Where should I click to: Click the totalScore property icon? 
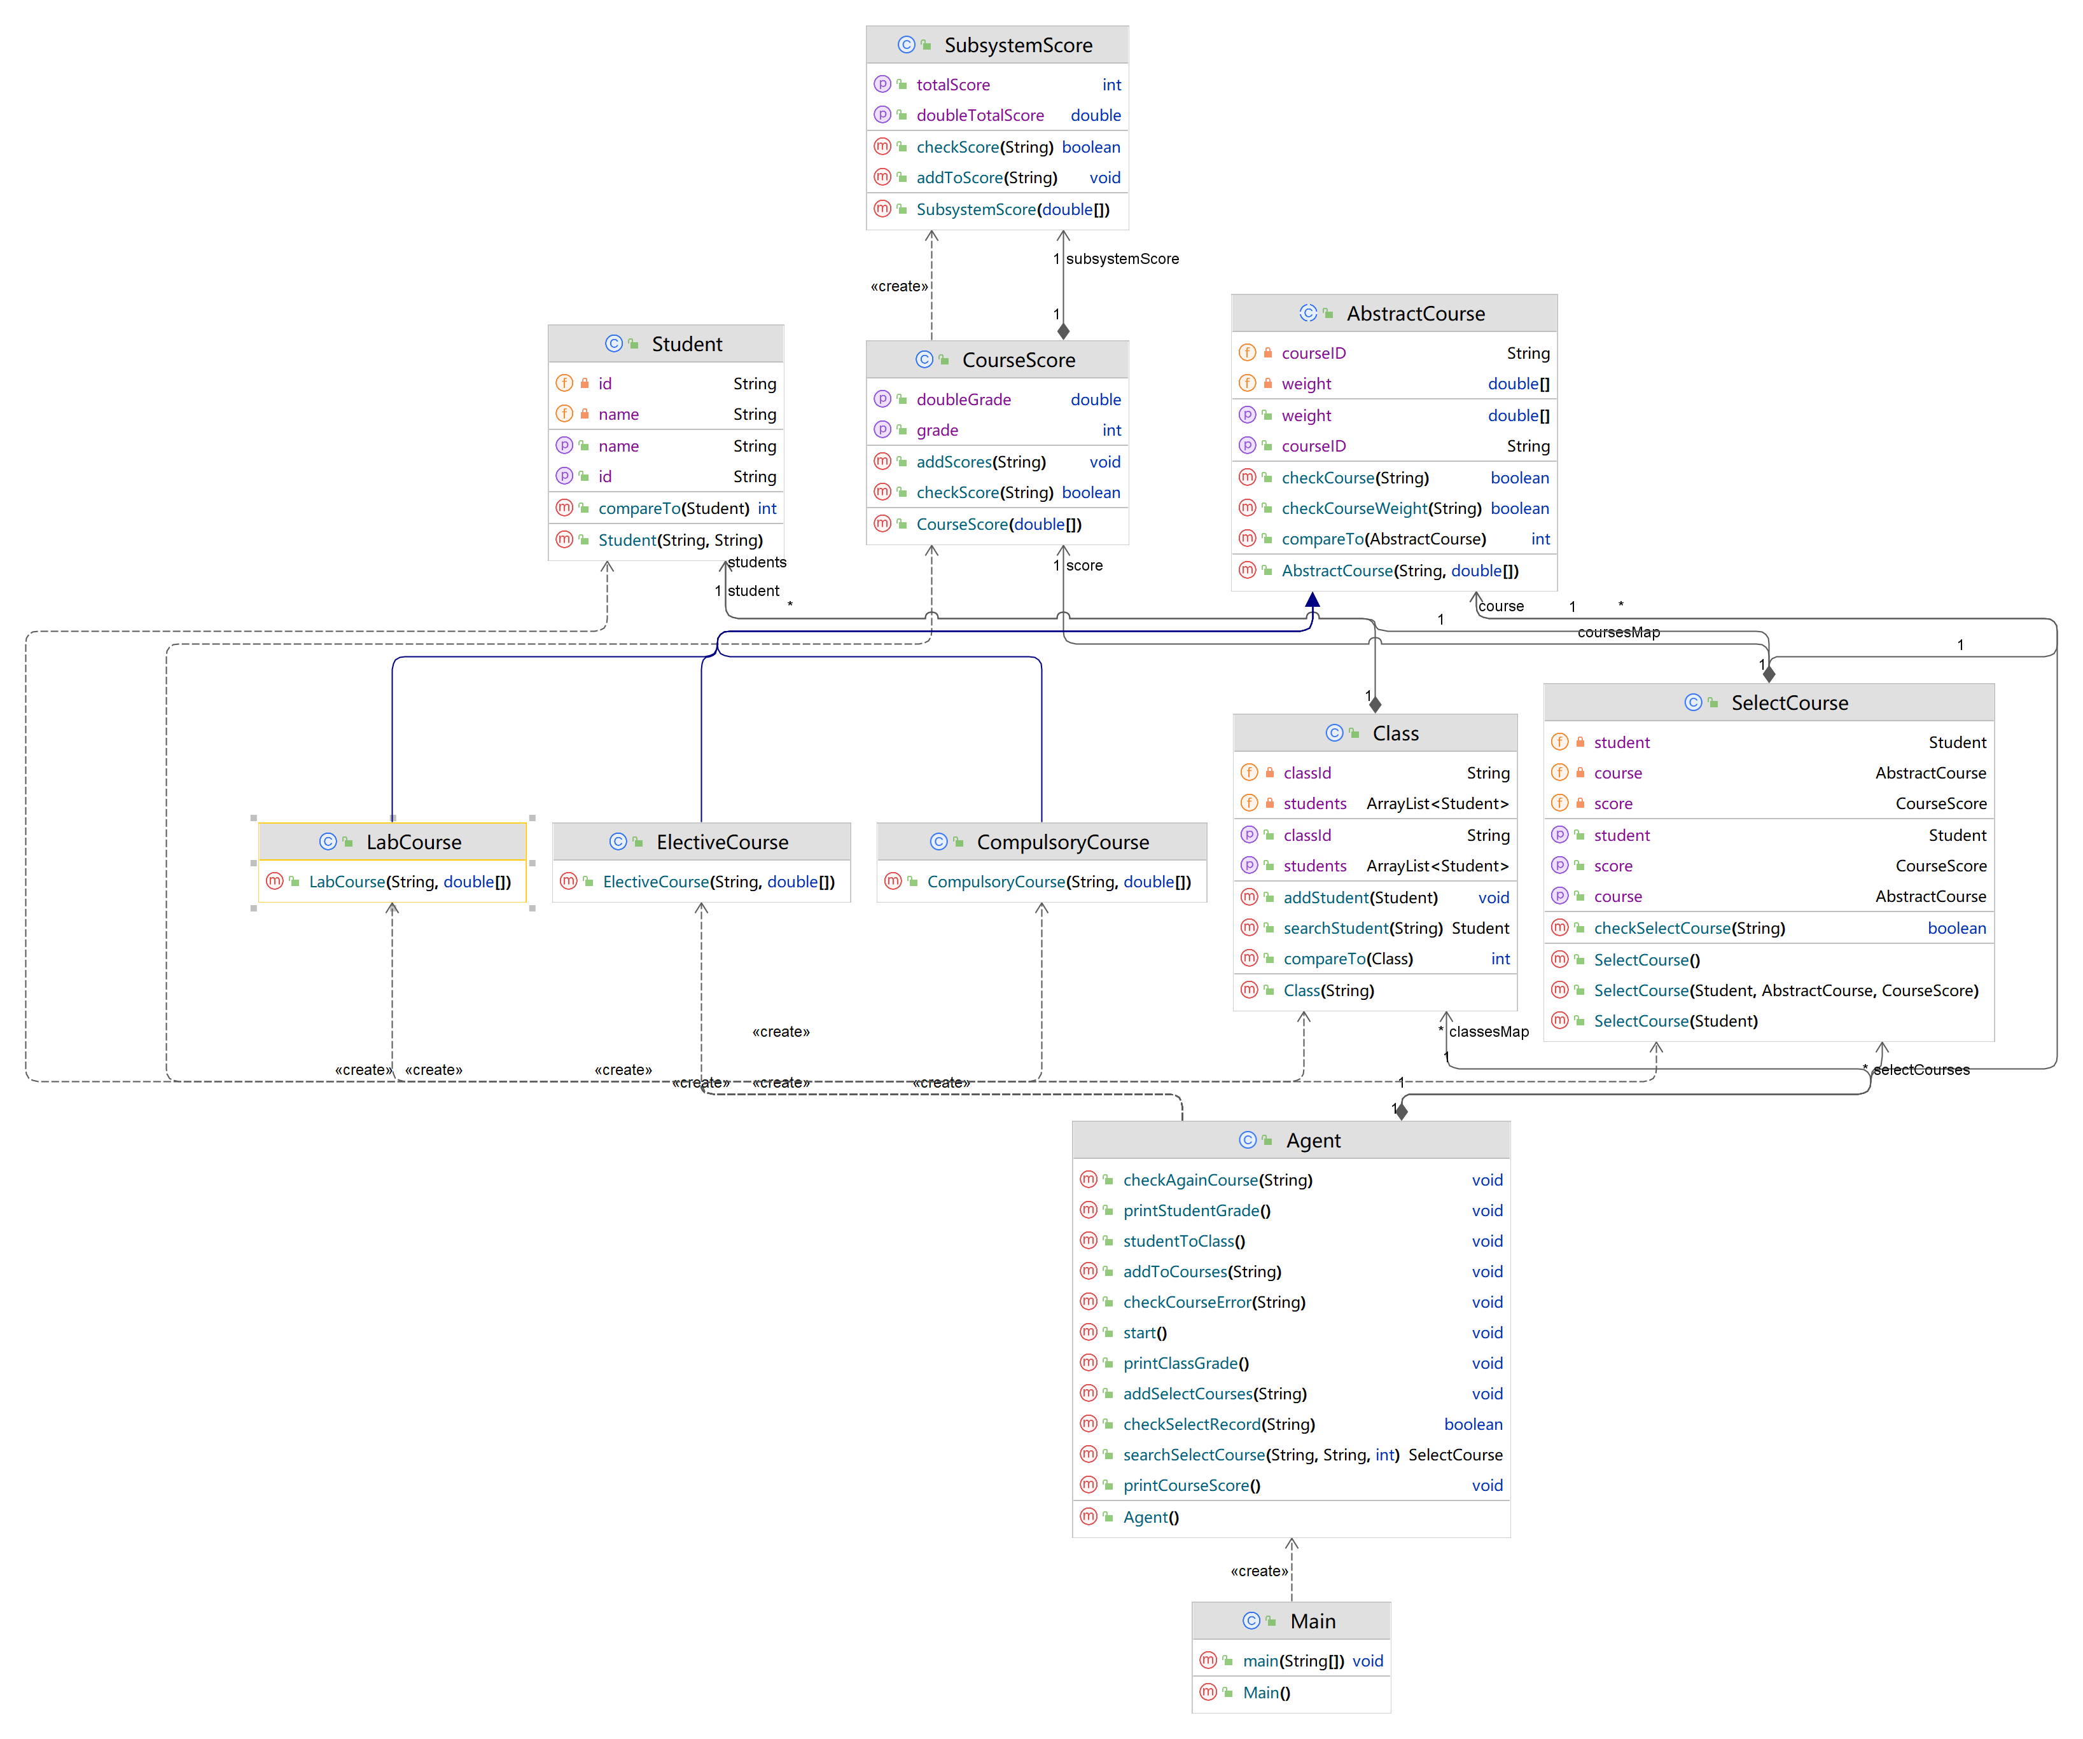coord(882,84)
